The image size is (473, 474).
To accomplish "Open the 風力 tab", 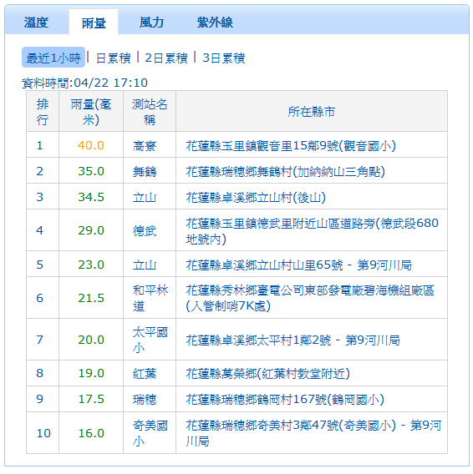I will [x=151, y=23].
